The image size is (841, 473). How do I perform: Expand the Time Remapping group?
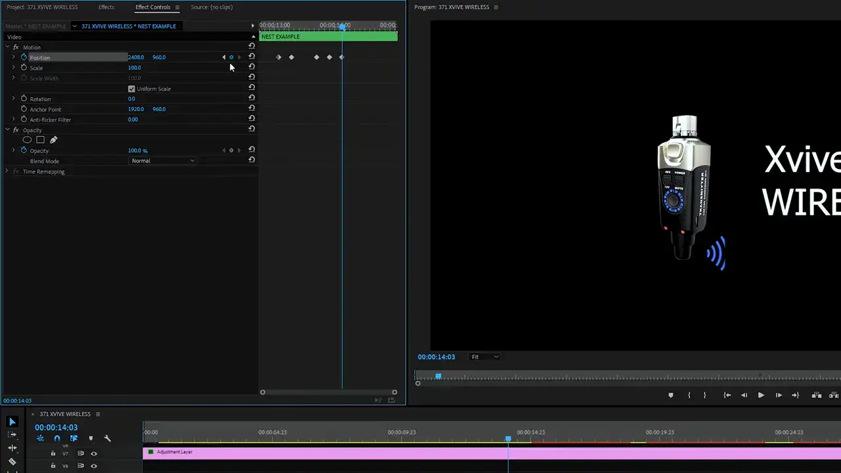pos(7,171)
